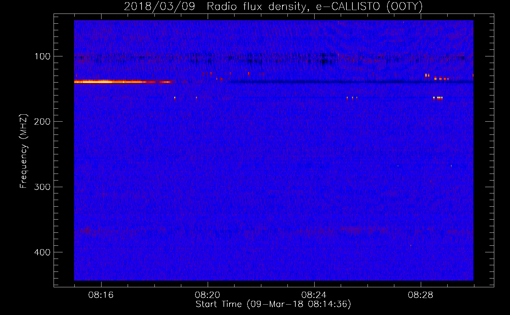Click the 'Frequency (MHZ)' vertical axis title
Screen dimensions: 510x315
24,151
